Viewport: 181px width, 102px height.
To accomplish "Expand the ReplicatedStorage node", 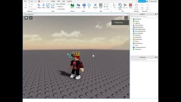I will tap(131, 29).
